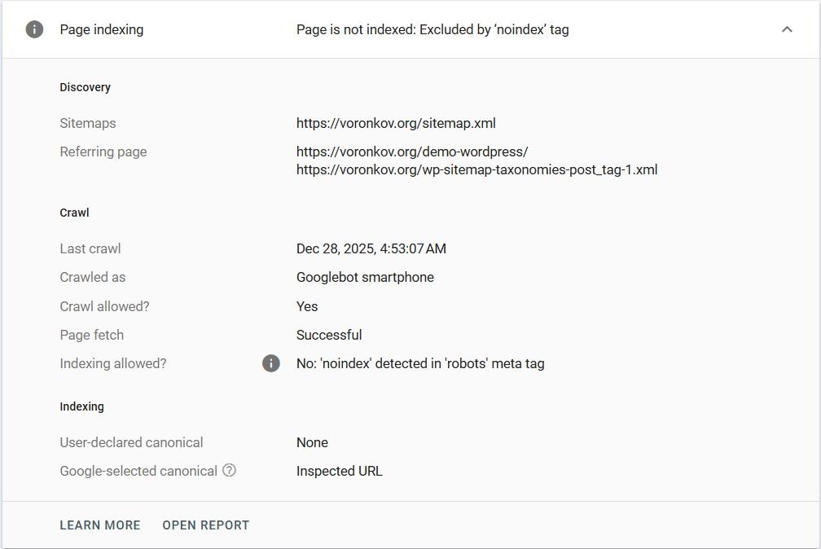Screen dimensions: 821x549
Task: Select the Inspected URL canonical value
Action: (339, 470)
